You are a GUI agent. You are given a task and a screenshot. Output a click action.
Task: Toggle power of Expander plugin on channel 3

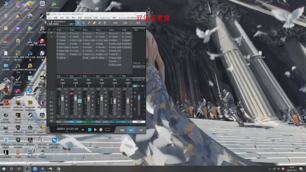(x=84, y=33)
